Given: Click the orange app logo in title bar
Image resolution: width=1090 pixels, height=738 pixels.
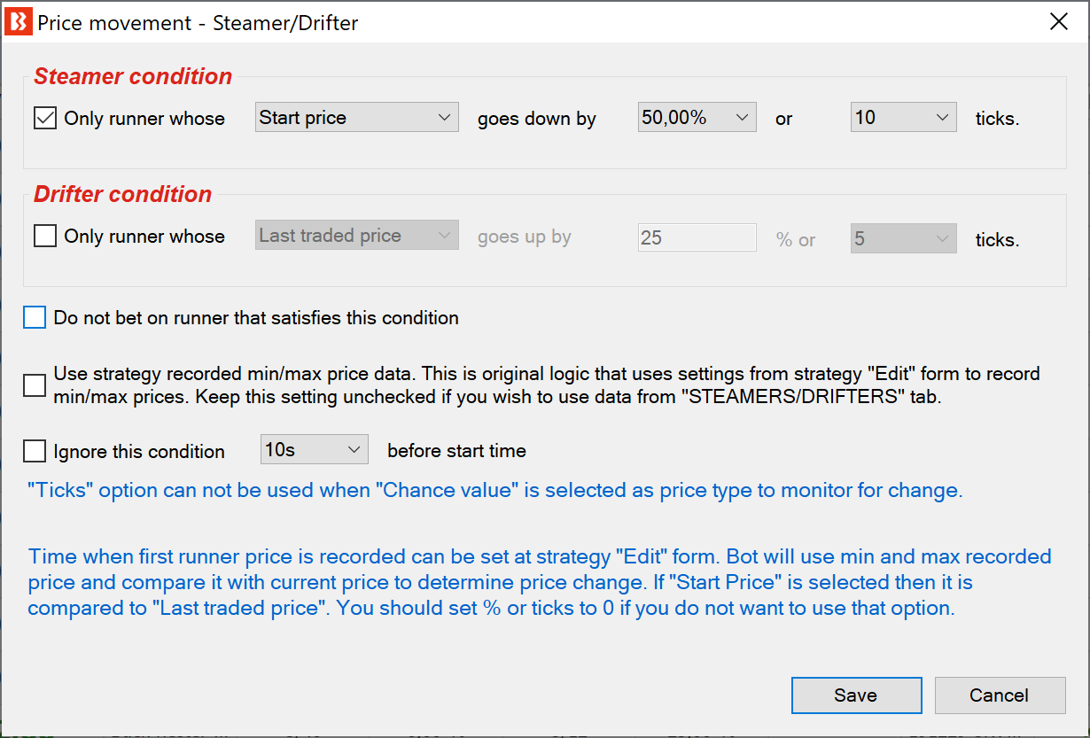Looking at the screenshot, I should pyautogui.click(x=18, y=22).
